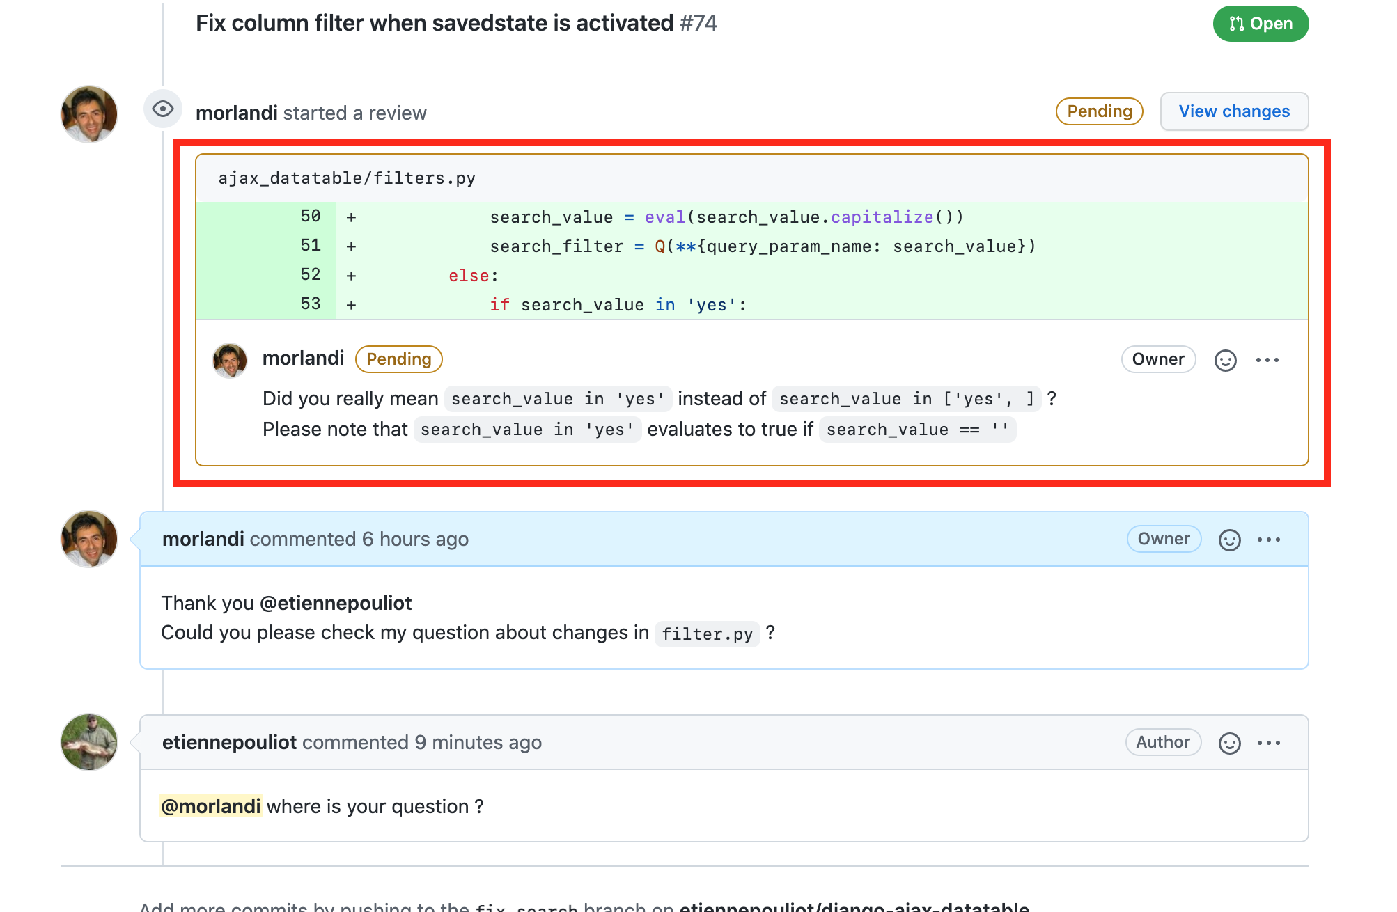
Task: Click the Pending label next to View changes
Action: click(1099, 111)
